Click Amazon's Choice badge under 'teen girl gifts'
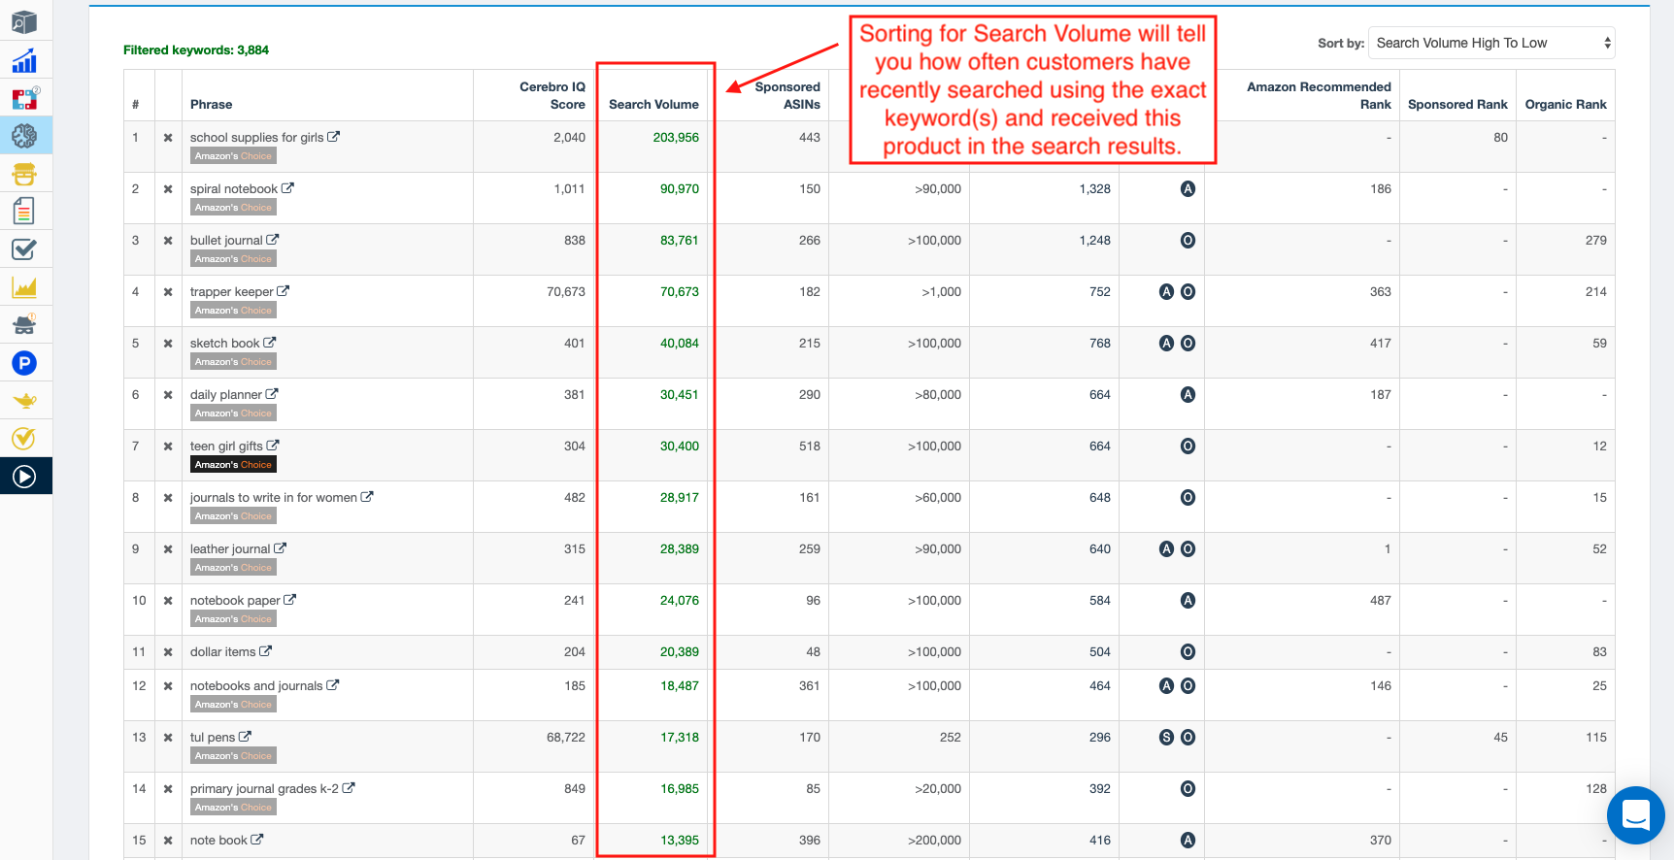This screenshot has width=1674, height=860. click(x=233, y=465)
